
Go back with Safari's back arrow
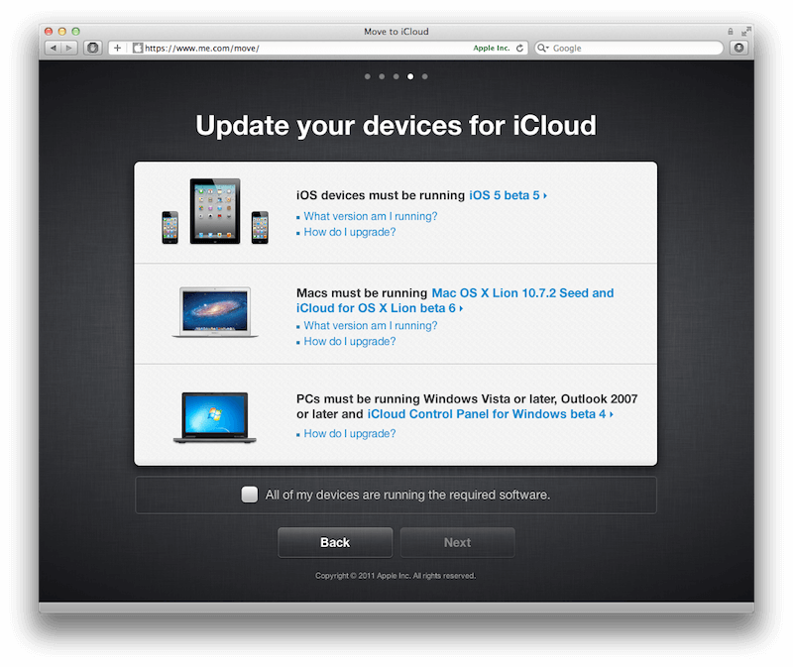tap(54, 48)
